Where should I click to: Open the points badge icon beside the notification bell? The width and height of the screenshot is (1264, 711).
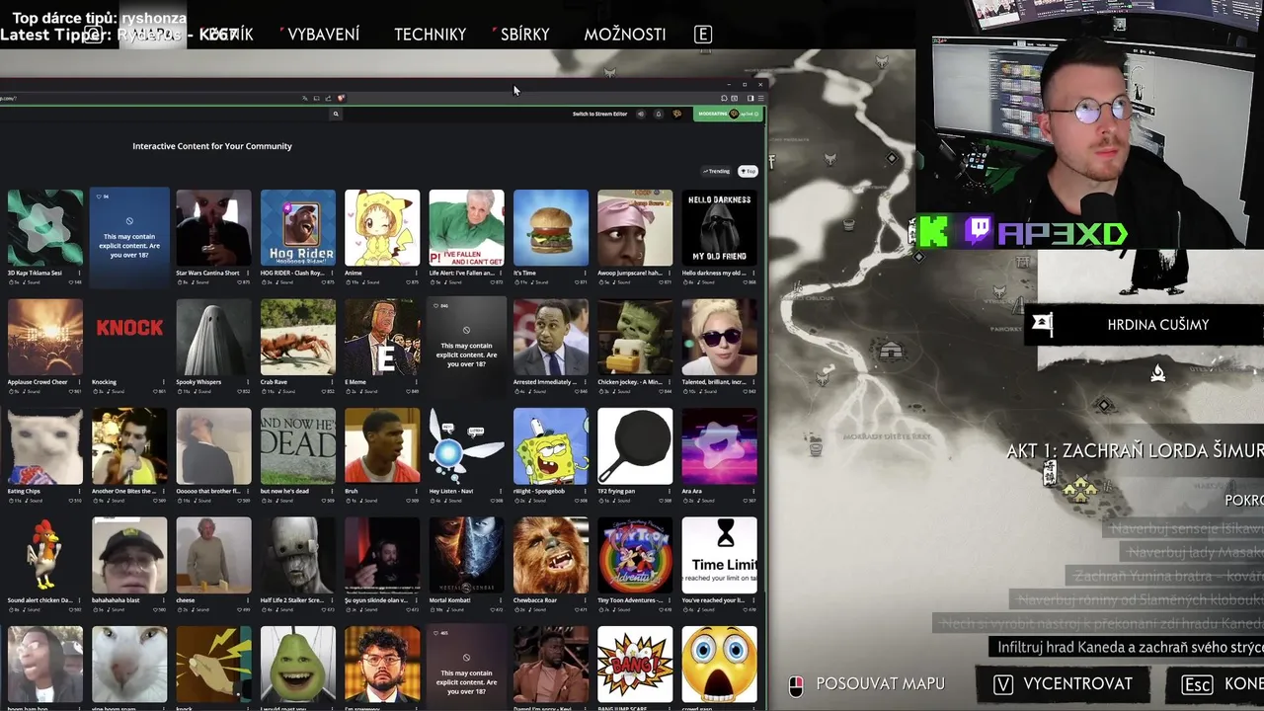pos(676,114)
